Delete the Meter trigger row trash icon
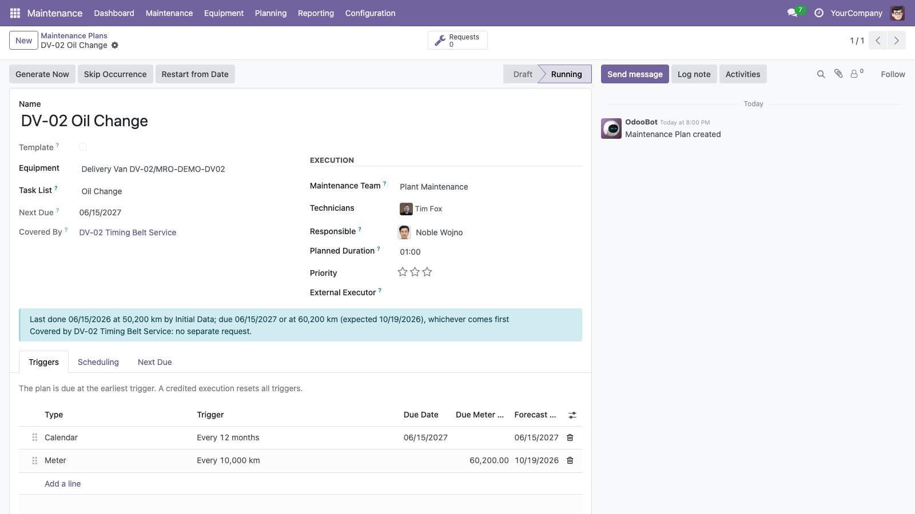 (x=570, y=460)
